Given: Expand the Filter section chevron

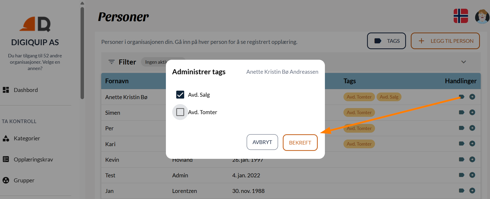Looking at the screenshot, I should (463, 62).
